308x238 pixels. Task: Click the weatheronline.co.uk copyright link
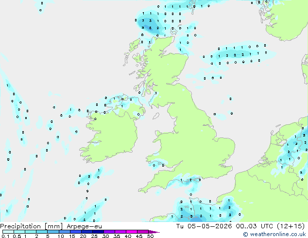pos(274,234)
